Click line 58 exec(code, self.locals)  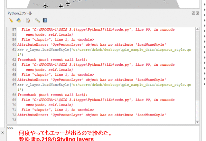(x=49, y=34)
